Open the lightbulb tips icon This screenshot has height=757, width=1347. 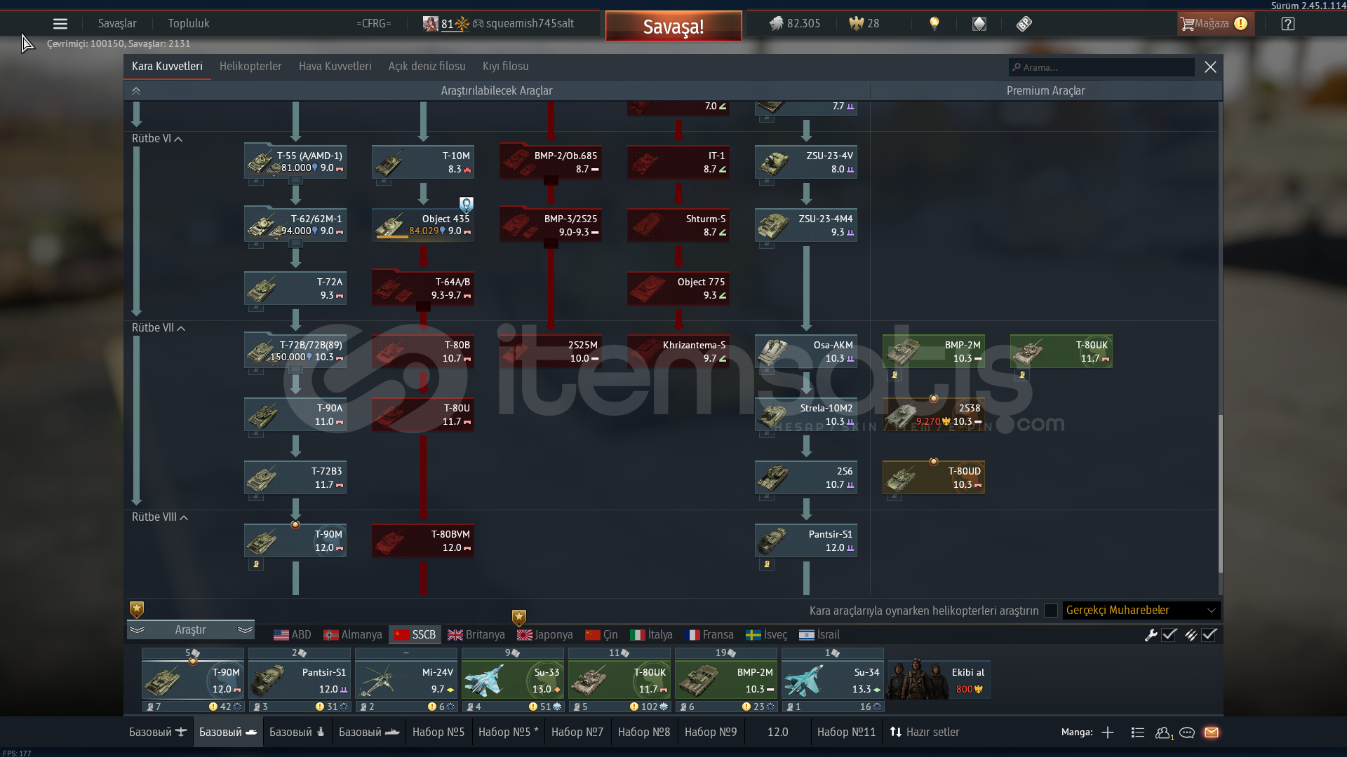[x=934, y=24]
